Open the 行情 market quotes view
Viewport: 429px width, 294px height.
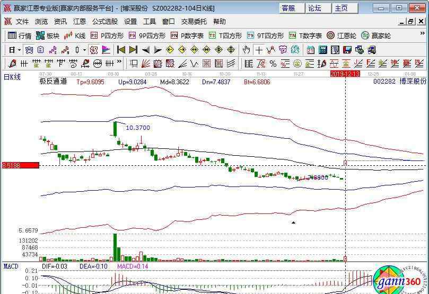click(x=20, y=36)
